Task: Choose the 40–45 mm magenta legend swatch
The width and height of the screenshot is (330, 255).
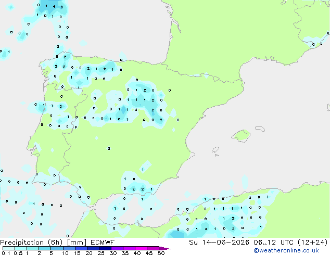Action: (x=141, y=248)
